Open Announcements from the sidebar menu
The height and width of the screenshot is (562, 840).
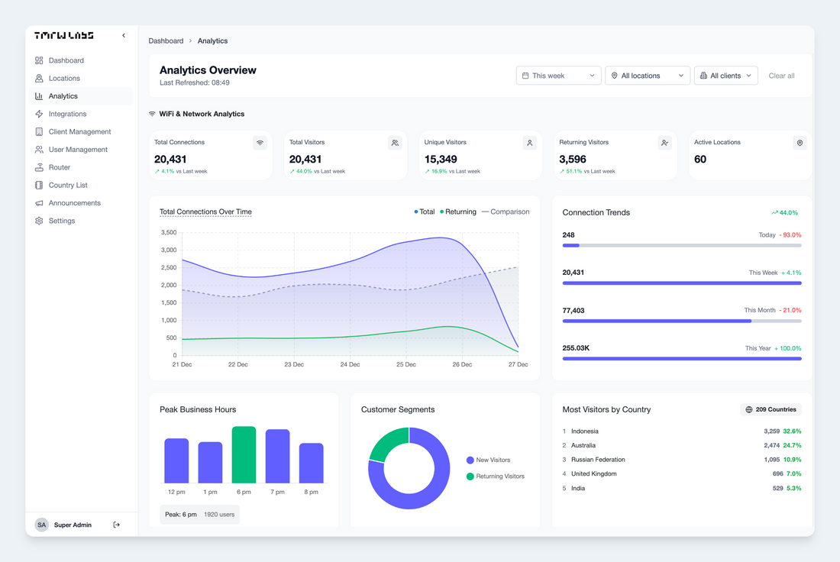pos(81,203)
